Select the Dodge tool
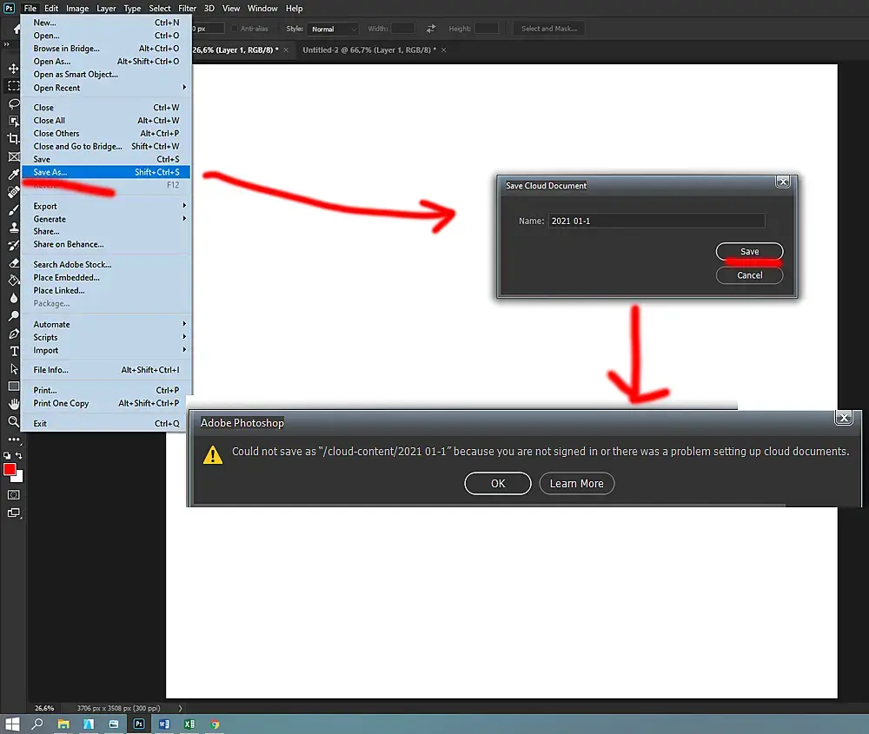Viewport: 869px width, 734px height. (x=13, y=316)
